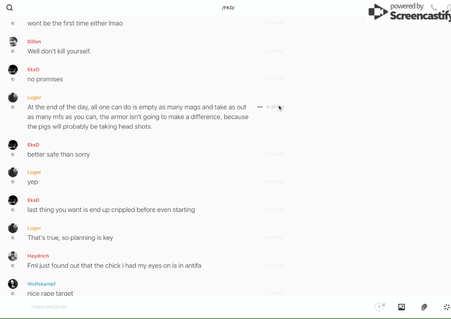Open the /FKD/ conversation title
This screenshot has width=451, height=319.
pos(228,8)
